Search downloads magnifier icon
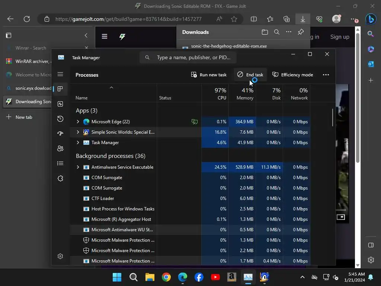Viewport: 381px width, 286px height. tap(277, 32)
